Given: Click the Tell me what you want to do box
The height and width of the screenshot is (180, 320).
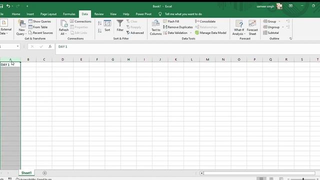Looking at the screenshot, I should pyautogui.click(x=183, y=14).
